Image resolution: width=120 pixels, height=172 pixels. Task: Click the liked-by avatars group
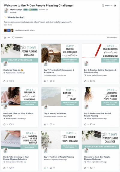point(8,30)
